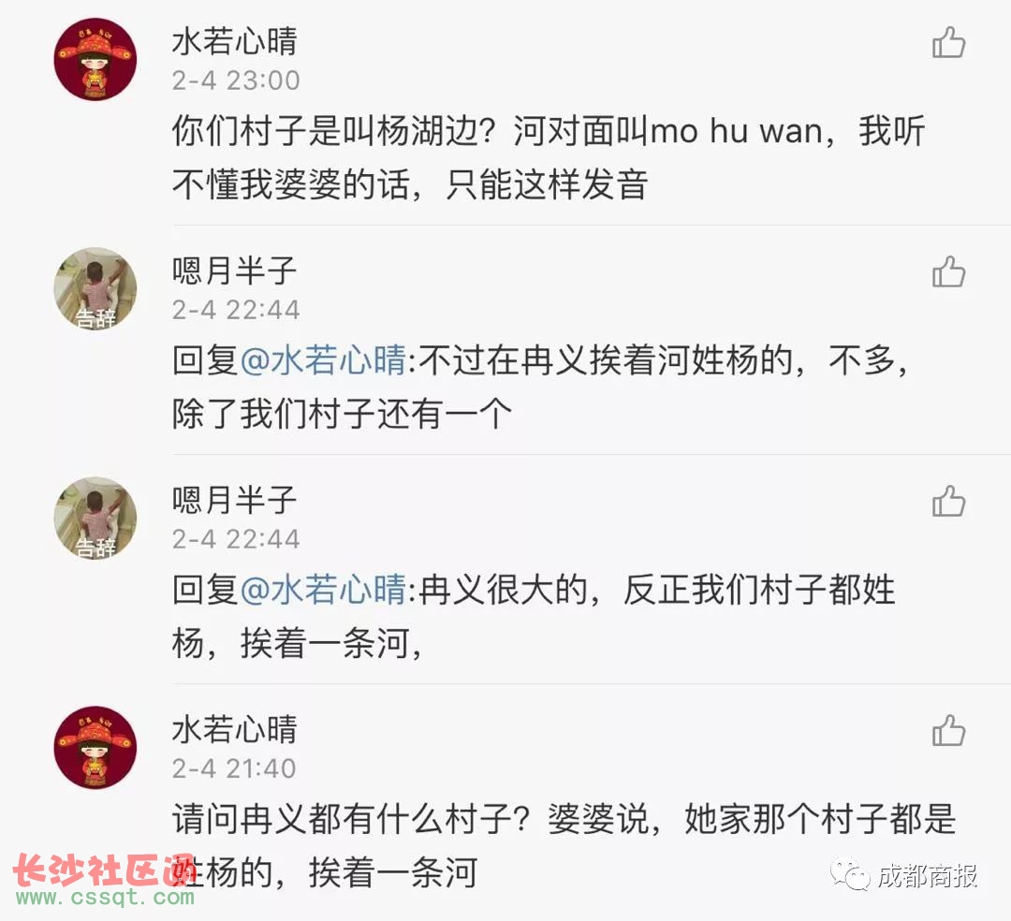Like 嗯月半子's comment saying 冉义很大的
The width and height of the screenshot is (1011, 921).
pyautogui.click(x=948, y=501)
